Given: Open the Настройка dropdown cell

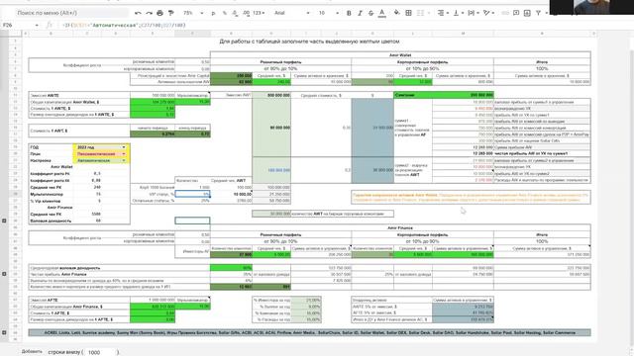Looking at the screenshot, I should (x=101, y=160).
